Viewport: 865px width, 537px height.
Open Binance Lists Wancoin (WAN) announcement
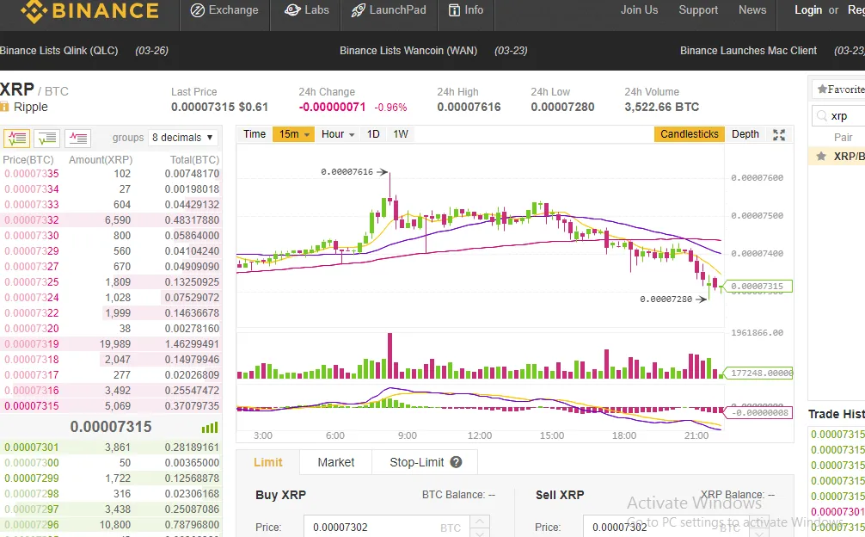click(408, 51)
